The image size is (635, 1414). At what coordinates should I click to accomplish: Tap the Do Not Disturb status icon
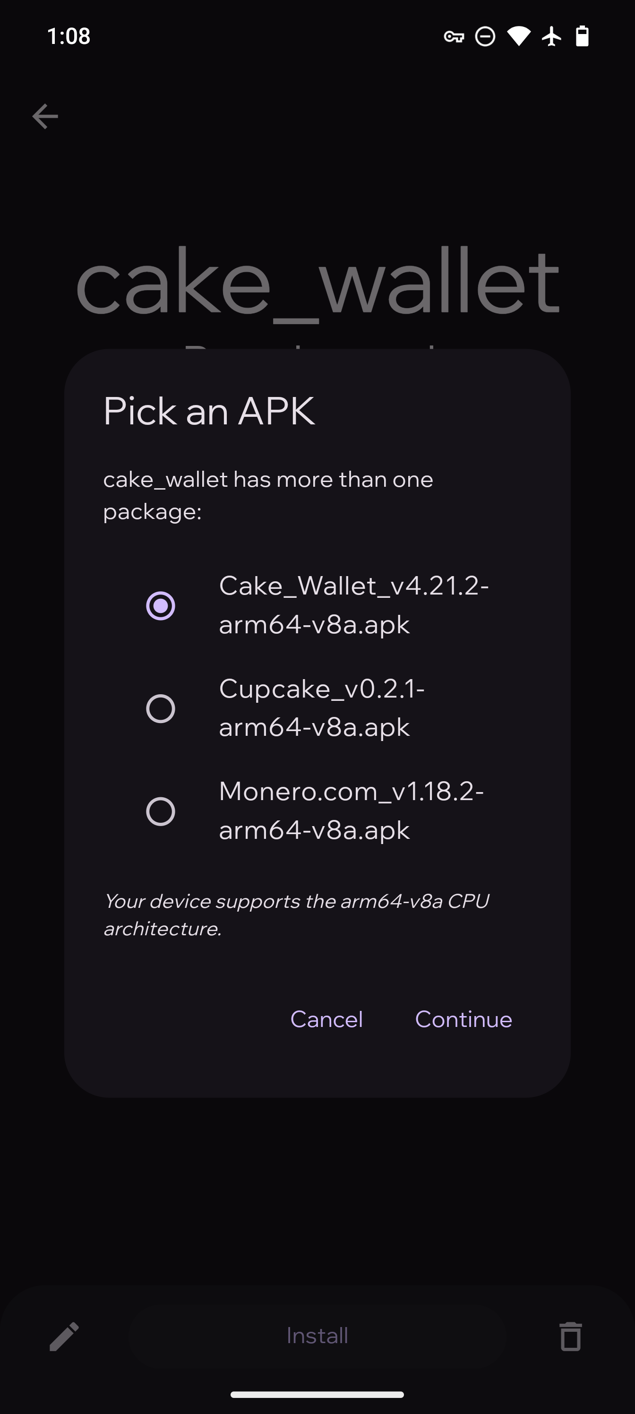coord(485,37)
